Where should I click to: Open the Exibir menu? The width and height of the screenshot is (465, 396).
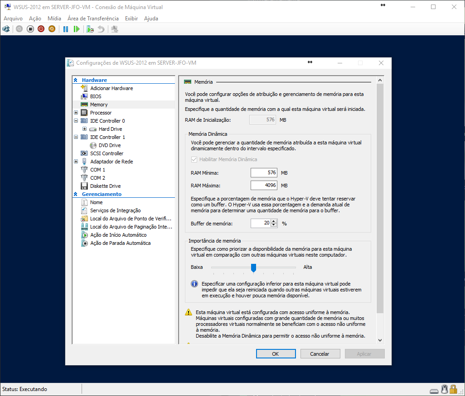tap(131, 19)
